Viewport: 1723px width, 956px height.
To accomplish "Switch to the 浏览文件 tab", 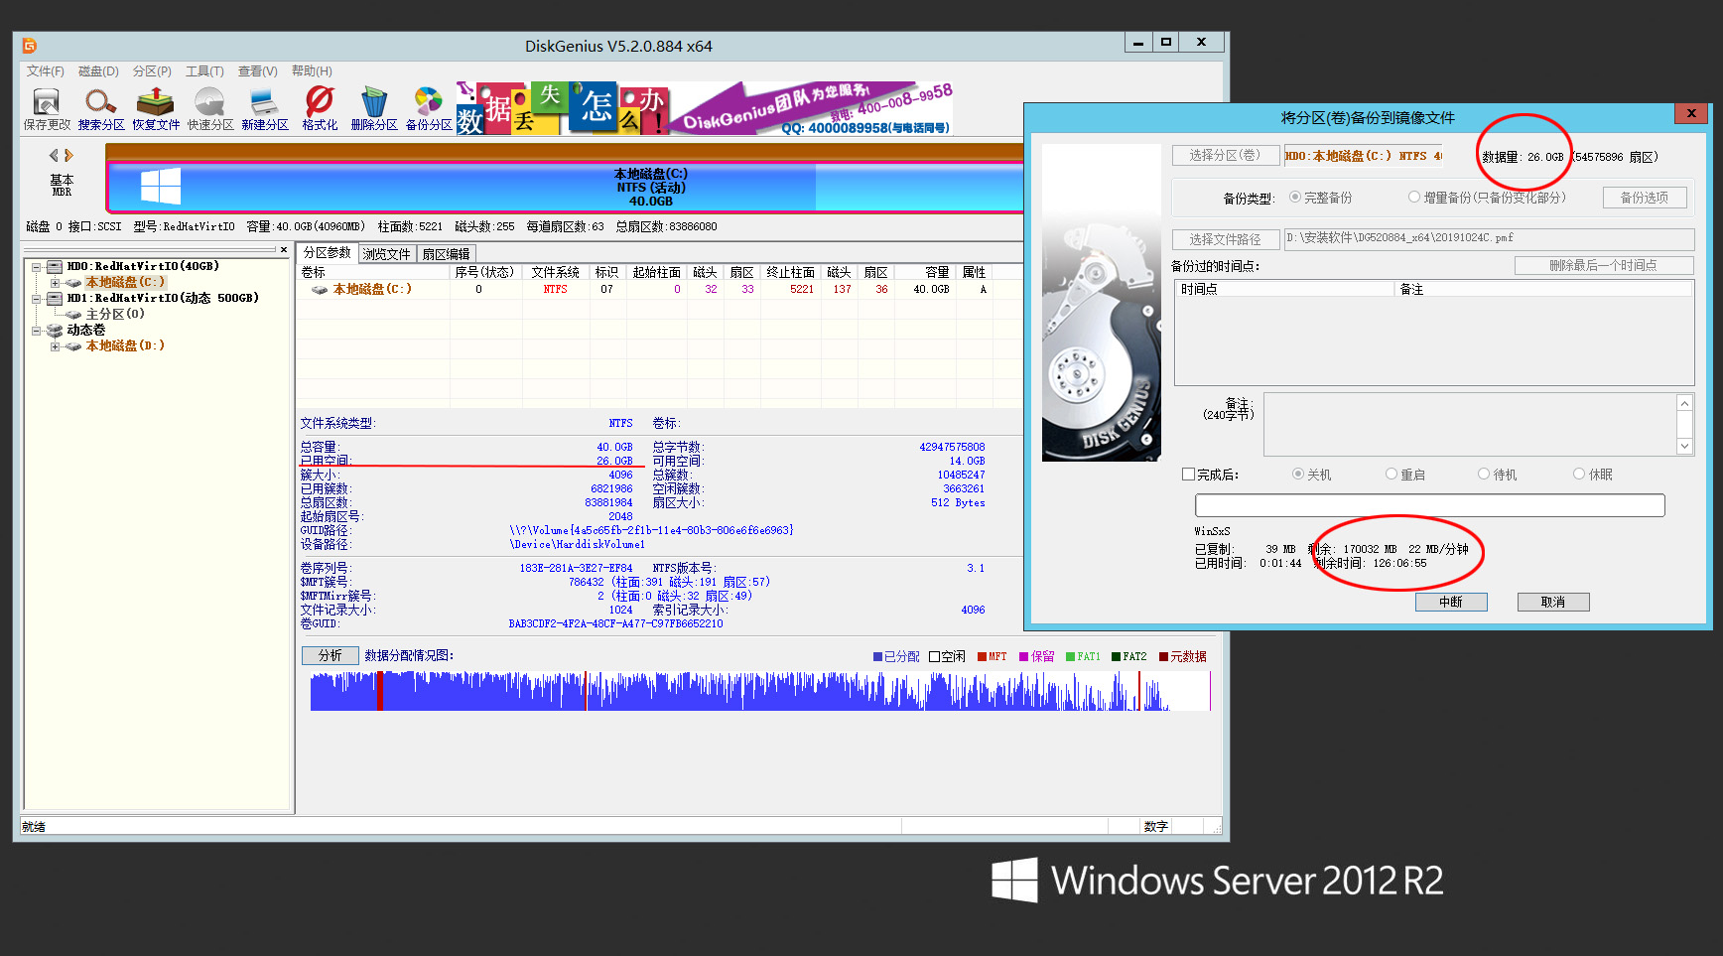I will click(x=387, y=254).
